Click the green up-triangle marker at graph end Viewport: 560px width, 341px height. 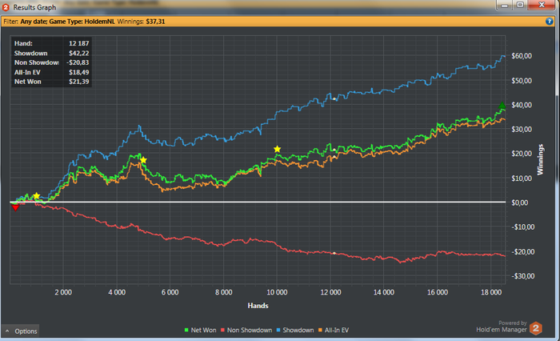click(x=502, y=106)
